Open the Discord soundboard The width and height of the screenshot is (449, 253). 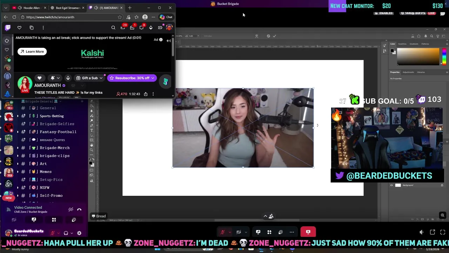[x=74, y=220]
